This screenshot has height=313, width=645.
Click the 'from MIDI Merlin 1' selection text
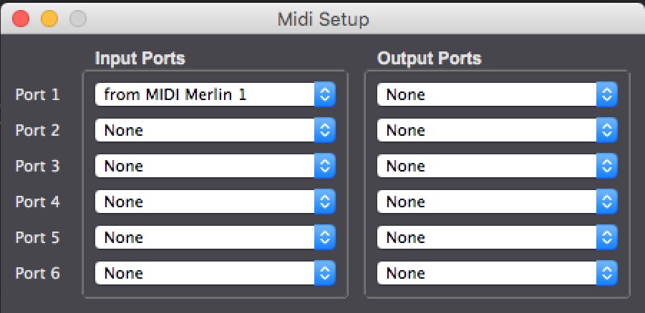point(175,94)
